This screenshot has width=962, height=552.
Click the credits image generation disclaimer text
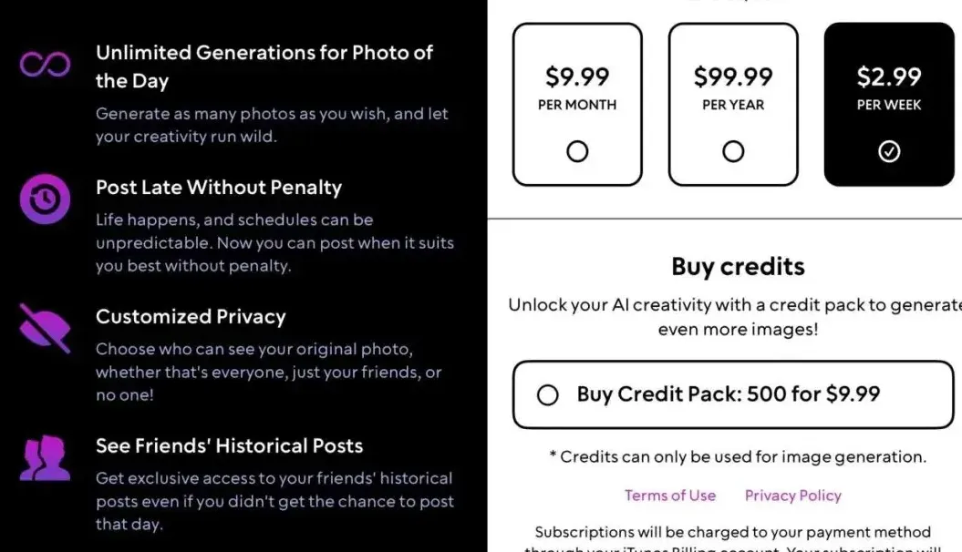coord(738,457)
